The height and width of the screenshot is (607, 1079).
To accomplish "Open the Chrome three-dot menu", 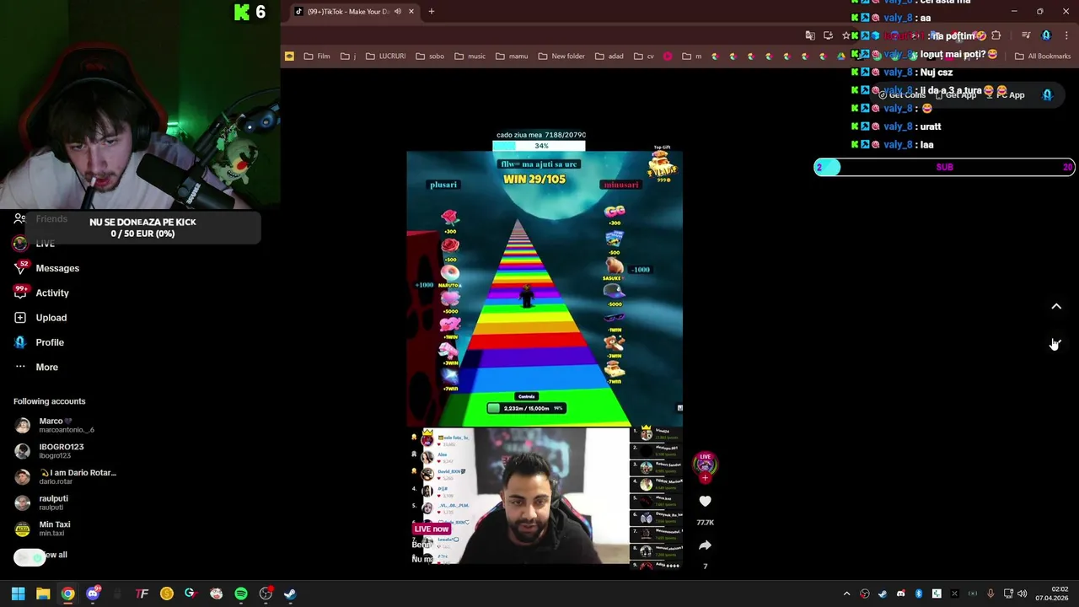I will pos(1066,35).
